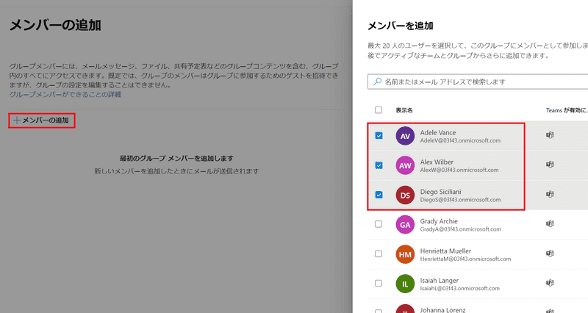This screenshot has width=588, height=313.
Task: Check the Henrietta Mueller checkbox
Action: 379,254
